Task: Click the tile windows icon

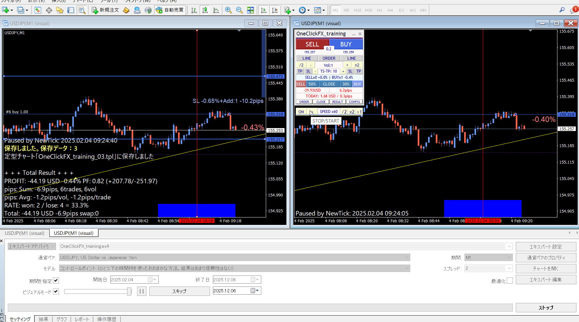Action: (x=250, y=10)
